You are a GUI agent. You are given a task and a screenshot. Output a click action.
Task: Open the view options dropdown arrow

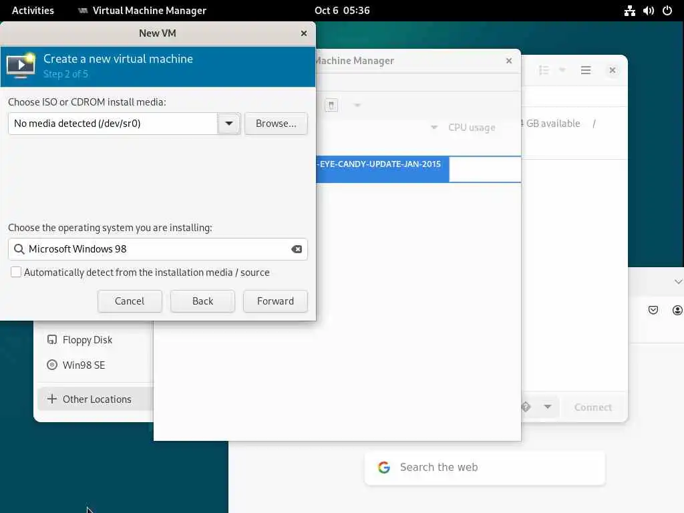[562, 70]
